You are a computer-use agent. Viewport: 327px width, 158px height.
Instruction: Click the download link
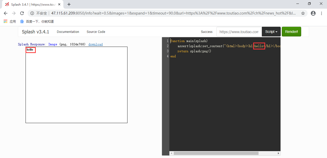[96, 44]
